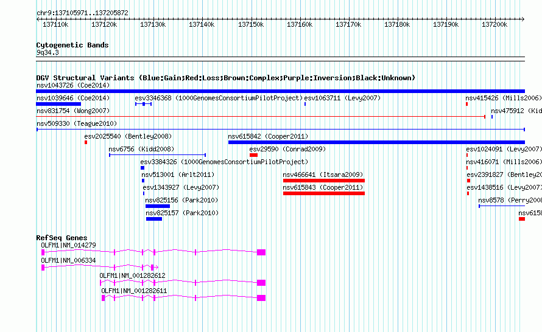The height and width of the screenshot is (332, 542).
Task: Select variant label nsv6756 (Kidd2008)
Action: 141,149
